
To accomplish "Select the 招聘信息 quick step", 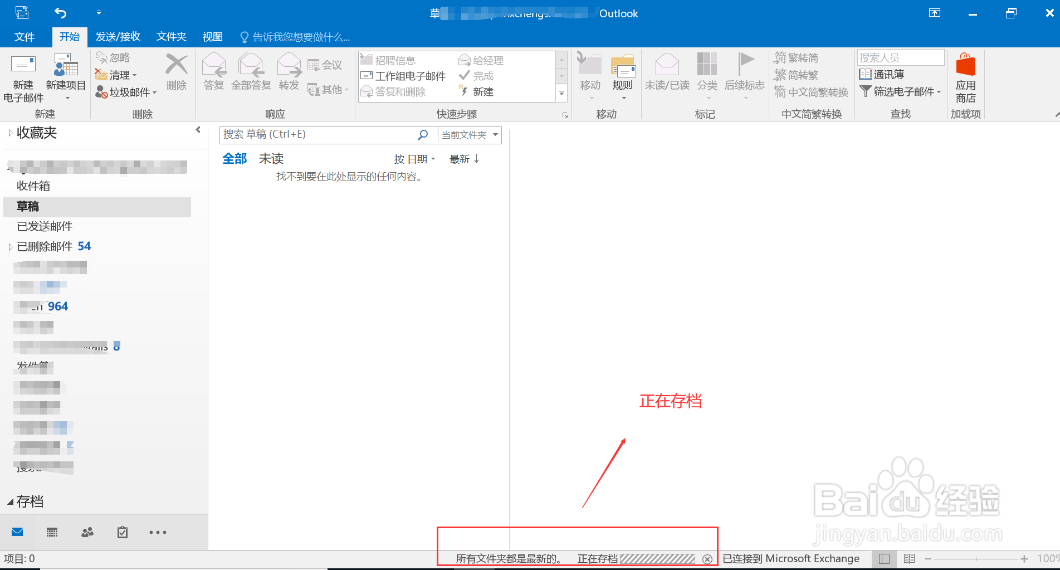I will [x=388, y=60].
